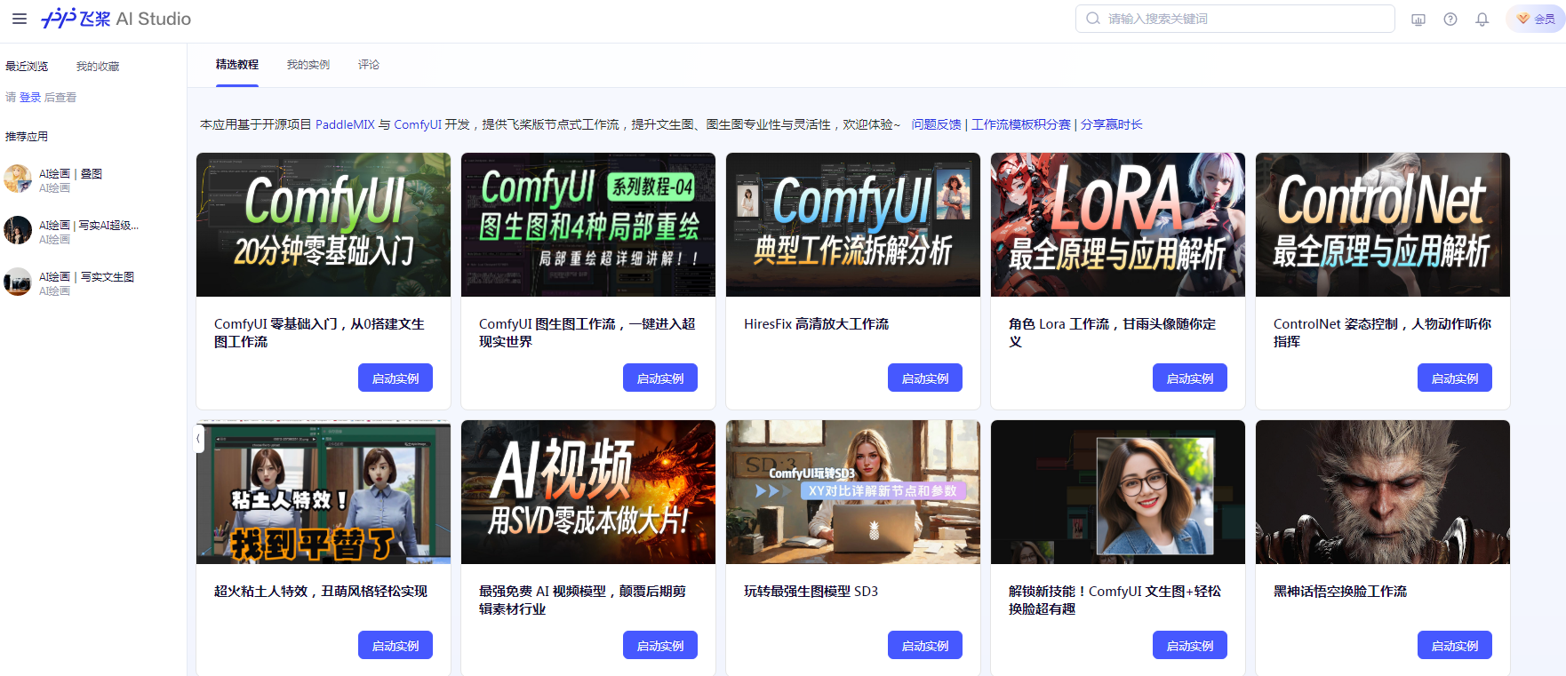Click the PaddlePaddle AI Studio logo
The height and width of the screenshot is (676, 1566).
116,19
